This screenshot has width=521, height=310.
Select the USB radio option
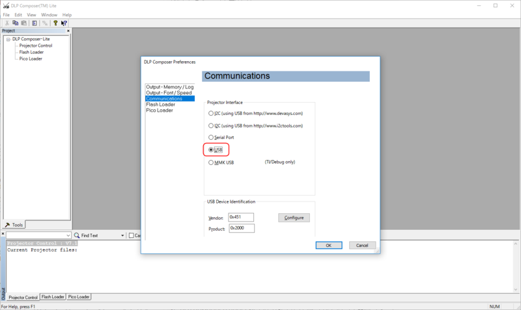click(210, 150)
